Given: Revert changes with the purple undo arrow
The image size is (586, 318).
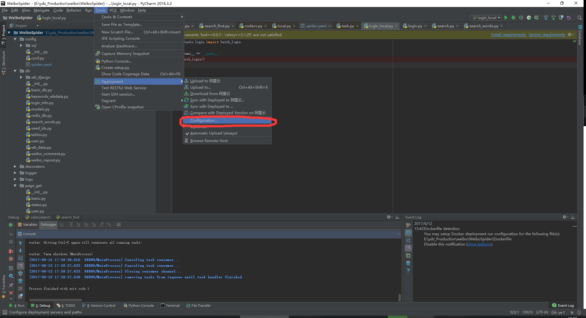Looking at the screenshot, I should [x=569, y=18].
